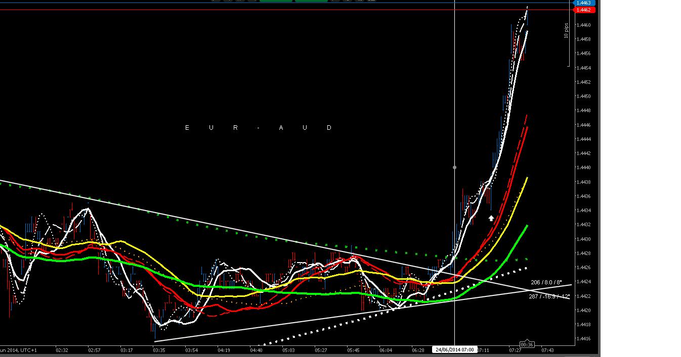Click the 07:43 time axis label
Viewport: 681px width, 357px height.
pyautogui.click(x=547, y=350)
